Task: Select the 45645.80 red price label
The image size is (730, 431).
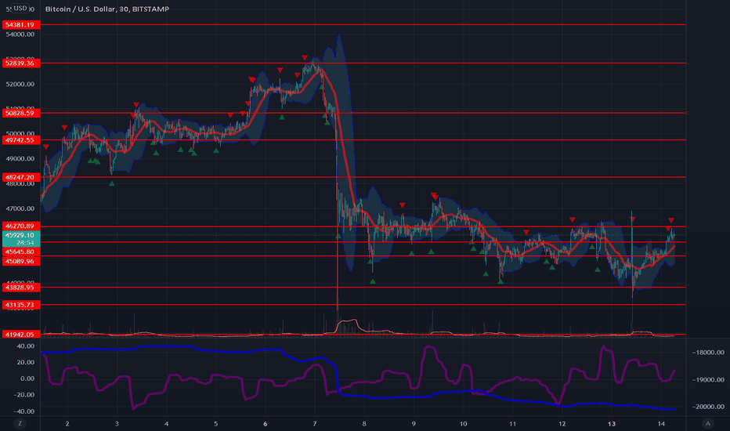Action: [21, 252]
